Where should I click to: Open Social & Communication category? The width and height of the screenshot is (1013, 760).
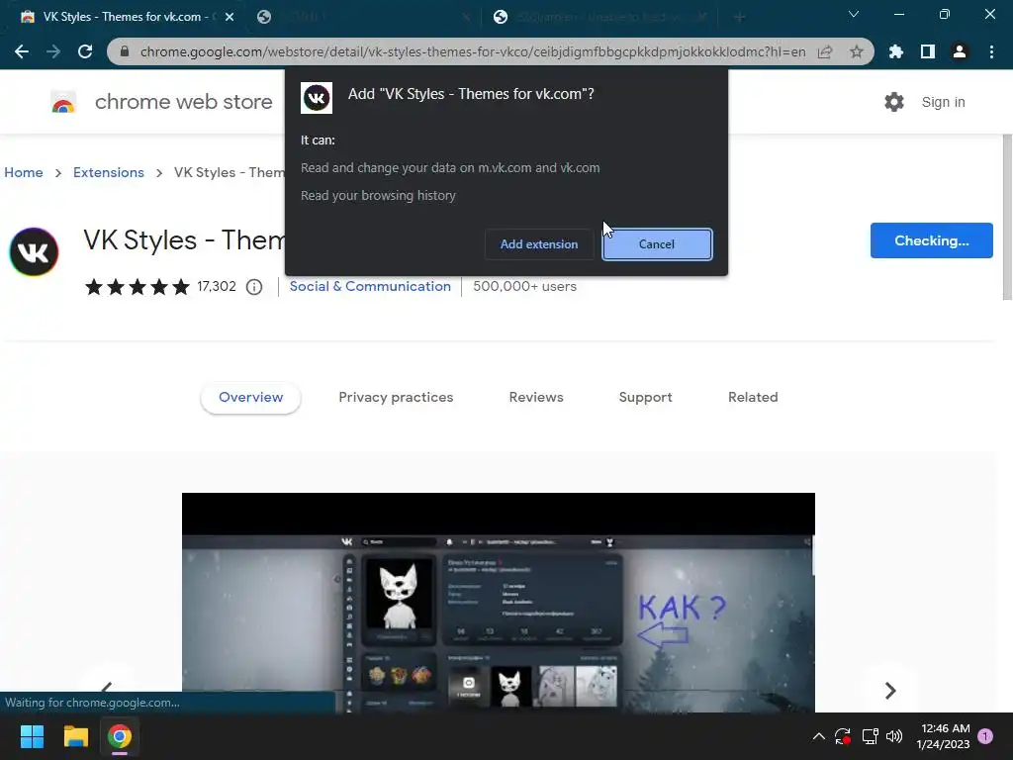pos(370,286)
